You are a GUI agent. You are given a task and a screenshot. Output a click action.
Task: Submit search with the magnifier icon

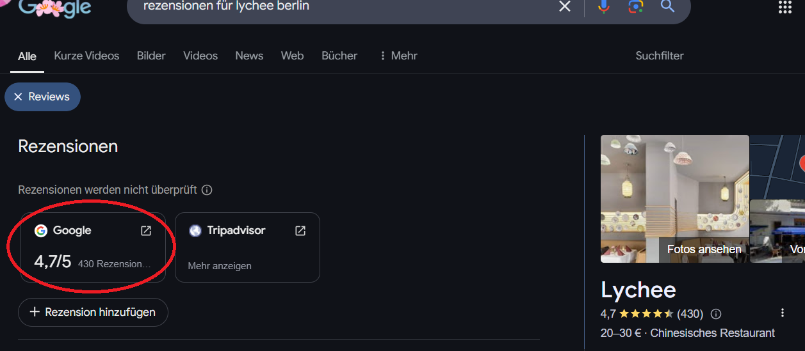coord(667,6)
